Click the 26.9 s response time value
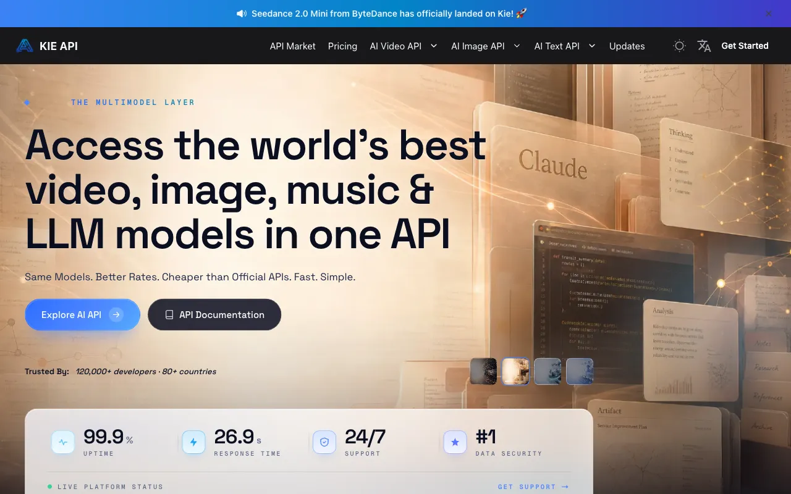This screenshot has height=494, width=791. (x=238, y=437)
